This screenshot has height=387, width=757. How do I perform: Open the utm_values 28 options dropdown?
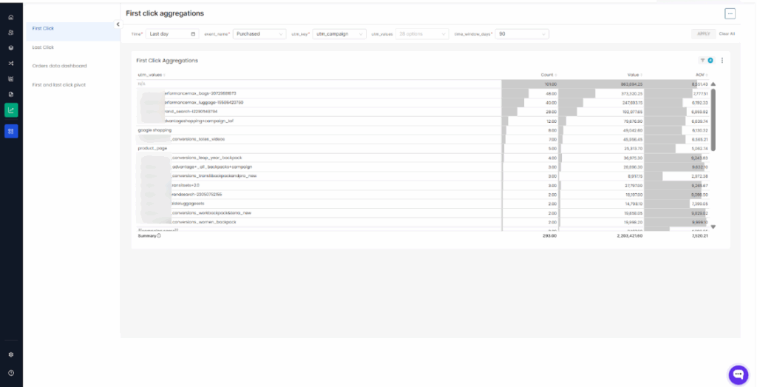pos(422,34)
